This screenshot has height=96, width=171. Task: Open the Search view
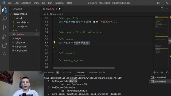[x=4, y=19]
